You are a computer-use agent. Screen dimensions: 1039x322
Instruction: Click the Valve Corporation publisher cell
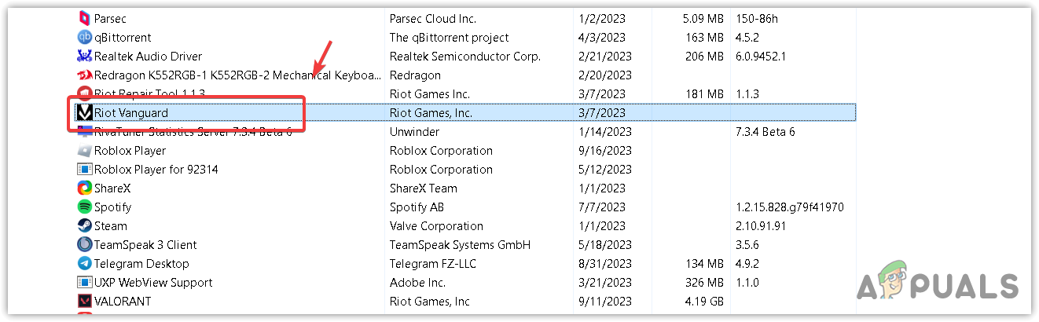[x=436, y=225]
